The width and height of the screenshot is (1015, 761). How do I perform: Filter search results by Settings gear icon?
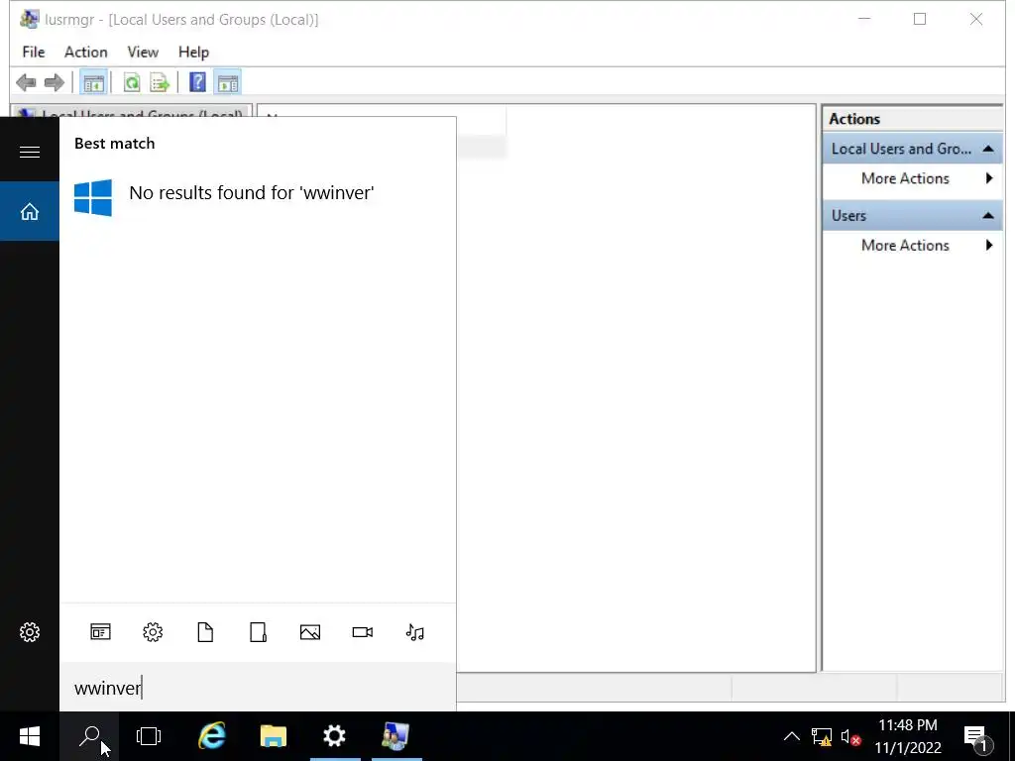tap(153, 632)
